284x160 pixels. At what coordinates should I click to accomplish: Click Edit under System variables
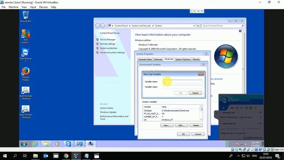181,125
